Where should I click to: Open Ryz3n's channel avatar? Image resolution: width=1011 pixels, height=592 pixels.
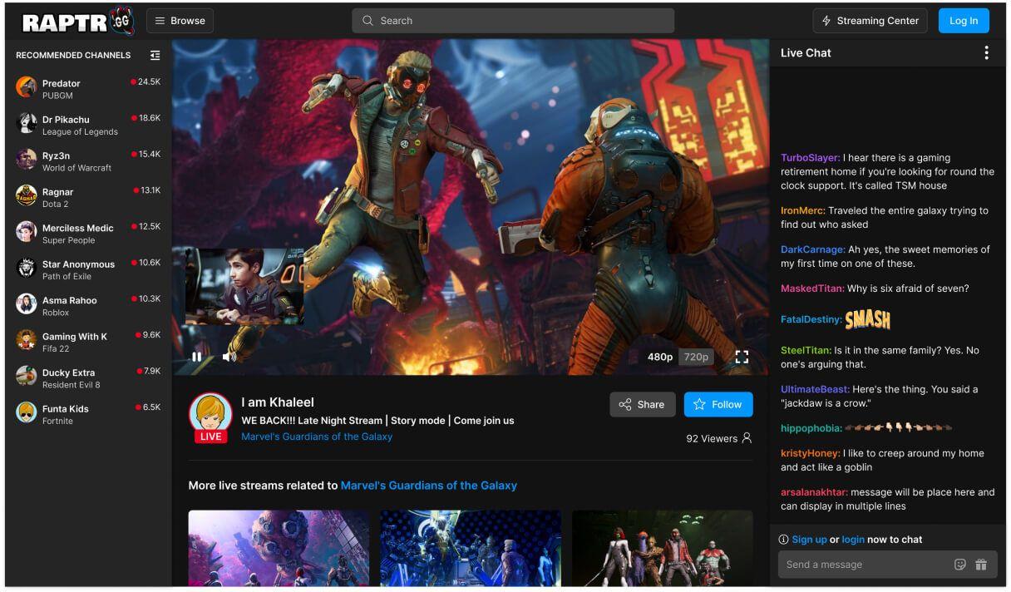coord(27,160)
